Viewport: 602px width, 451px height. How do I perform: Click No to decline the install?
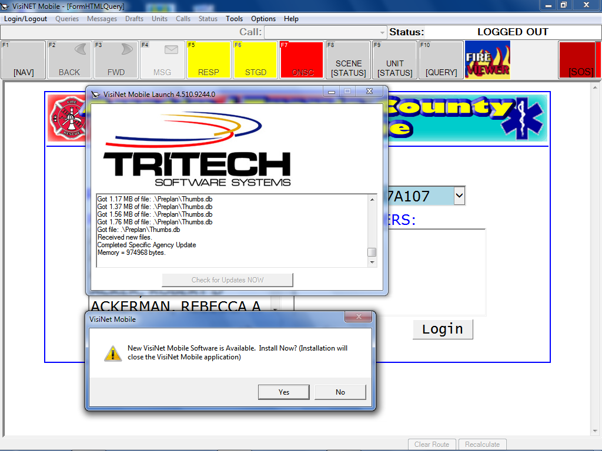(x=340, y=392)
